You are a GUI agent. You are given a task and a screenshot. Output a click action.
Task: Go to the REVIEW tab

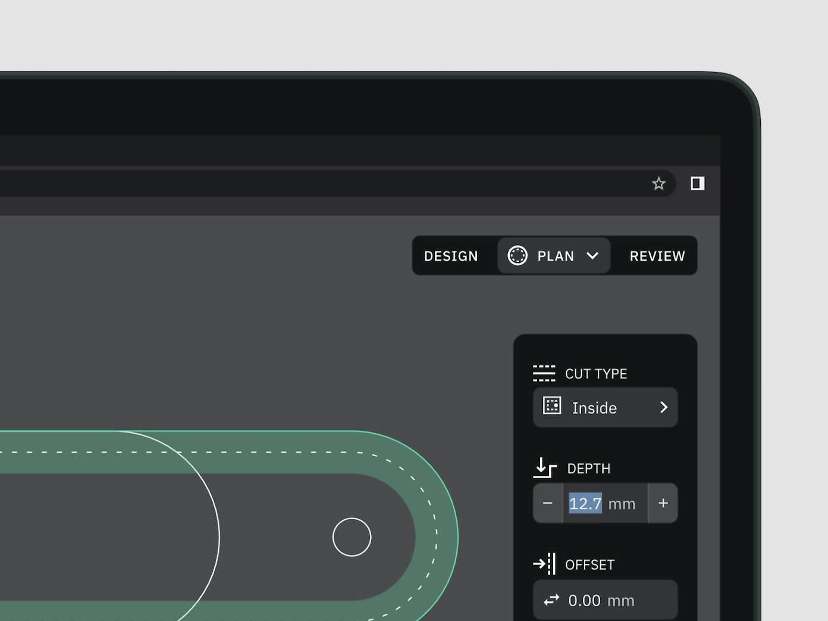coord(657,256)
